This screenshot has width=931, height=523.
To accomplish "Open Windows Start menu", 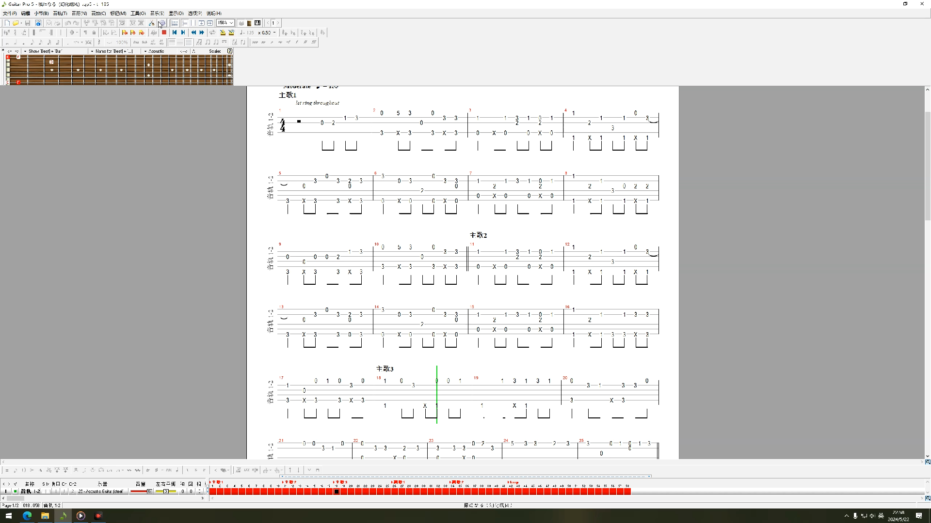I will coord(8,516).
